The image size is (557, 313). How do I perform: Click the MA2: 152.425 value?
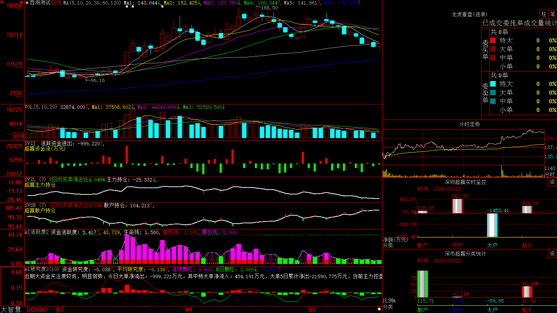pyautogui.click(x=181, y=3)
